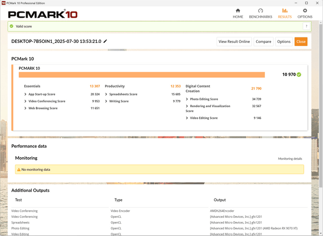Click Spreadsheets value 15 605
The height and width of the screenshot is (236, 323).
[x=176, y=95]
